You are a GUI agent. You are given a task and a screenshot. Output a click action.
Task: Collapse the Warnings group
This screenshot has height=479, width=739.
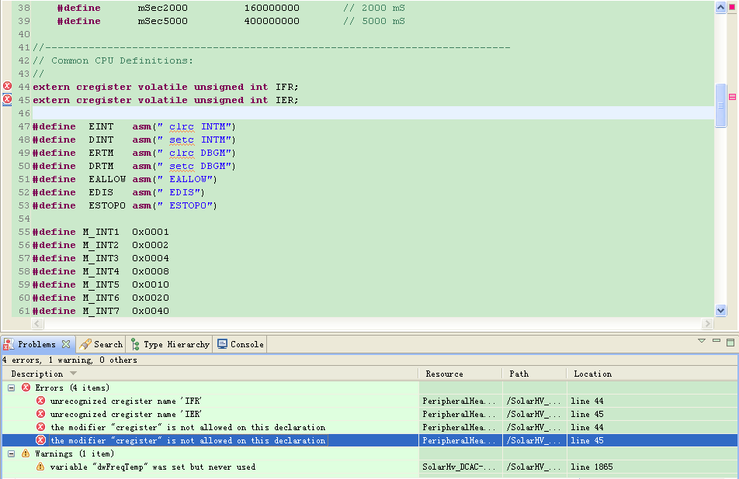pyautogui.click(x=12, y=453)
